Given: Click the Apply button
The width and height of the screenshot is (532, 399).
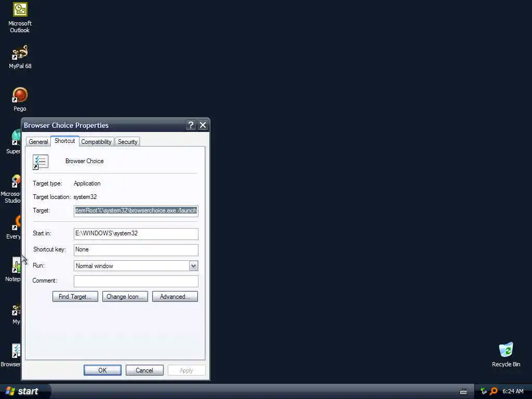Looking at the screenshot, I should point(187,370).
